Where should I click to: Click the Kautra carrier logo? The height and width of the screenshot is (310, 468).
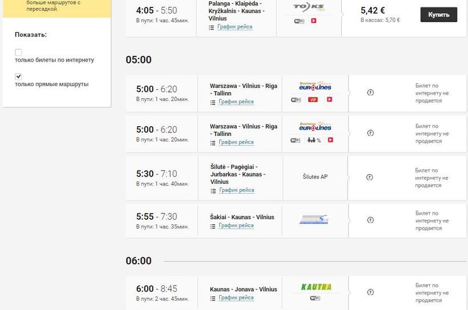click(x=316, y=287)
